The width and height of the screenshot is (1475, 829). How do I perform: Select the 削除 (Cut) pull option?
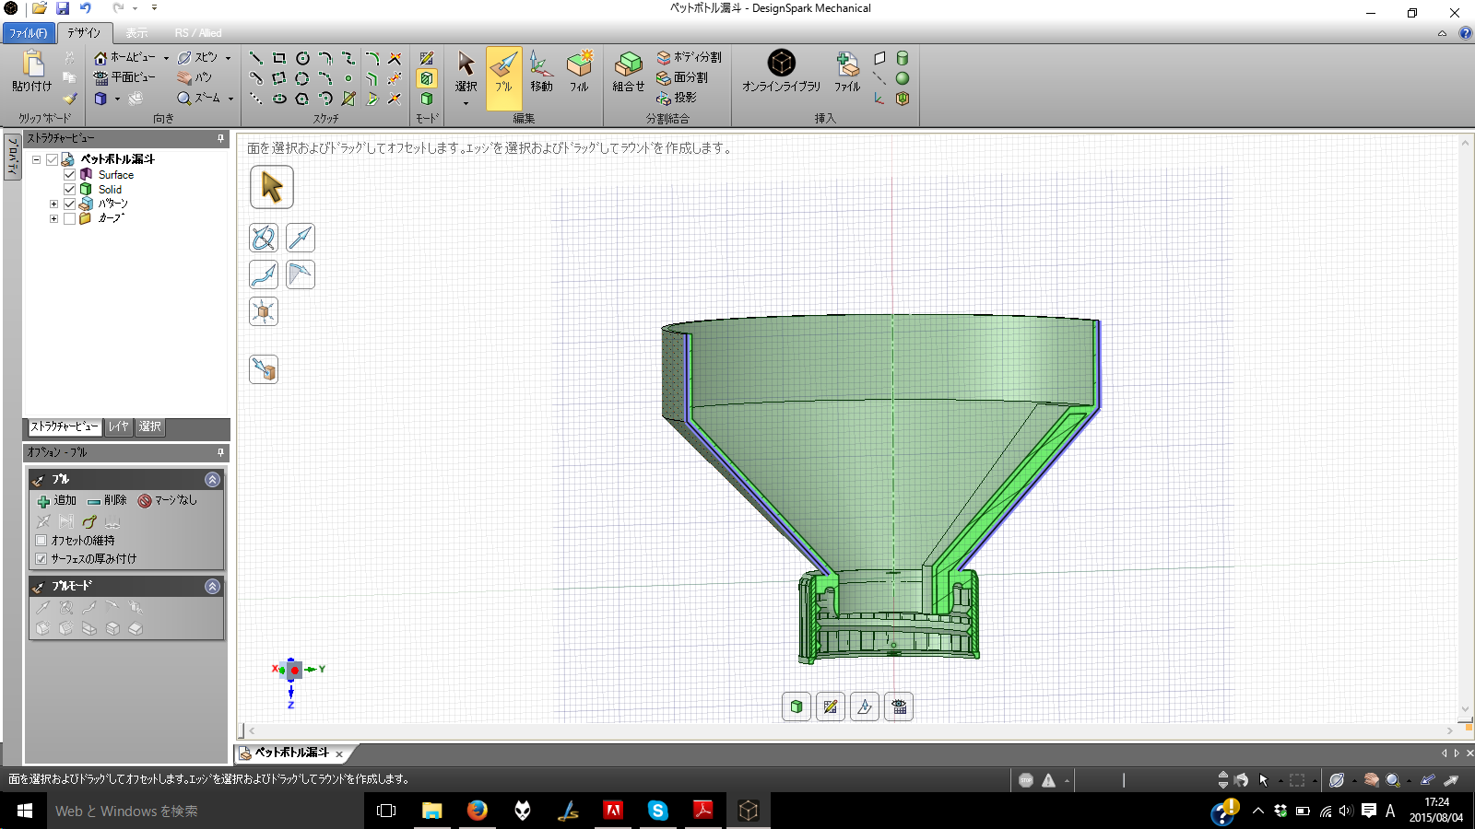(107, 501)
